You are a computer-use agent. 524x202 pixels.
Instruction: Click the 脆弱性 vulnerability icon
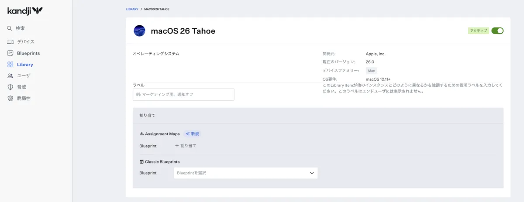(x=10, y=98)
